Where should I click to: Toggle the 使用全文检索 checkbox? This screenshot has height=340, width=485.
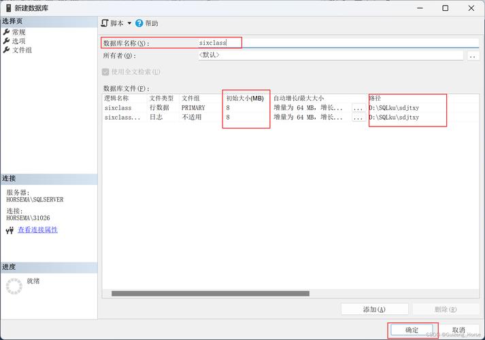coord(105,71)
